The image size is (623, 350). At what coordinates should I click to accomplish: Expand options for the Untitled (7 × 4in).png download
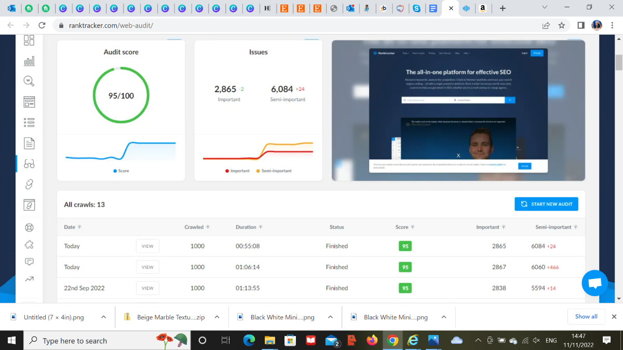click(103, 317)
